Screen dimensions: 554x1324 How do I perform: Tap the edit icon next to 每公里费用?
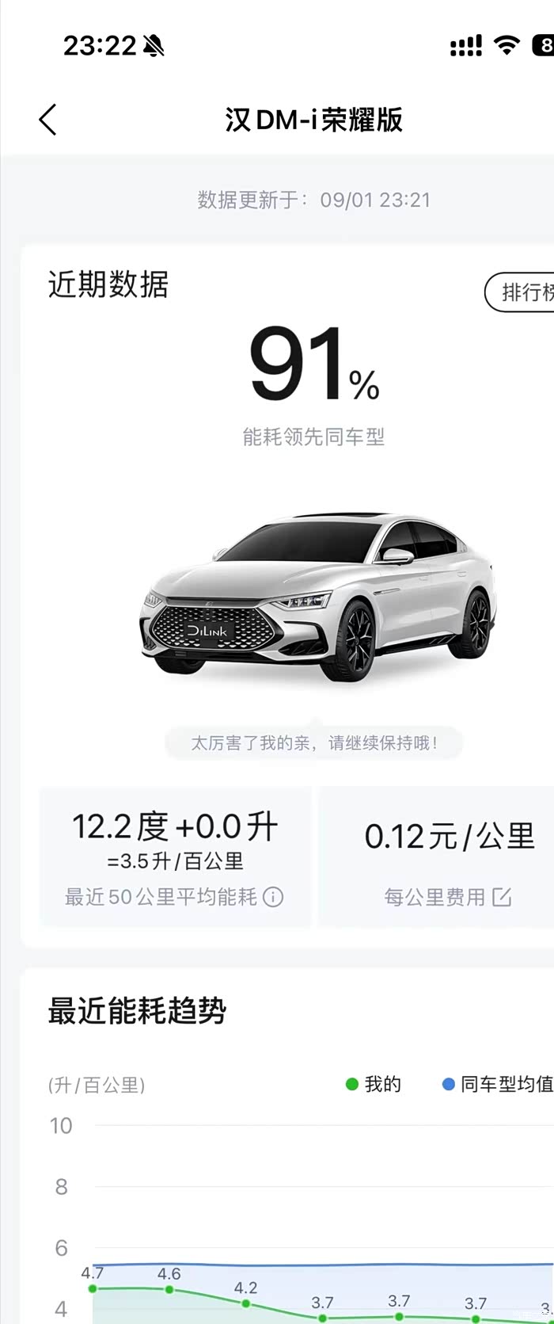503,897
